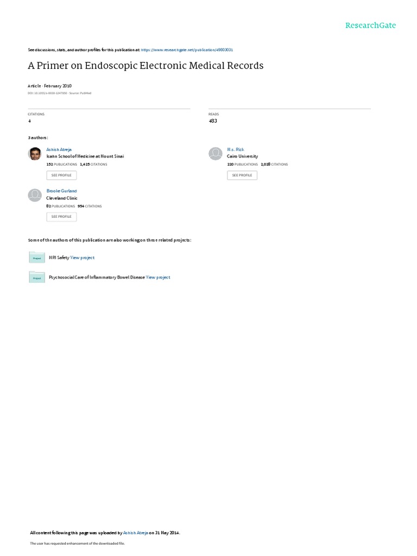Open the researchgate.net publication URL link
This screenshot has height=556, width=417.
[187, 50]
